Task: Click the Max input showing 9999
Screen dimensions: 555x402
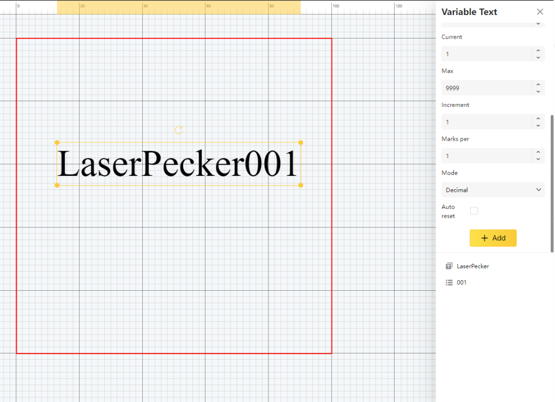Action: pos(487,88)
